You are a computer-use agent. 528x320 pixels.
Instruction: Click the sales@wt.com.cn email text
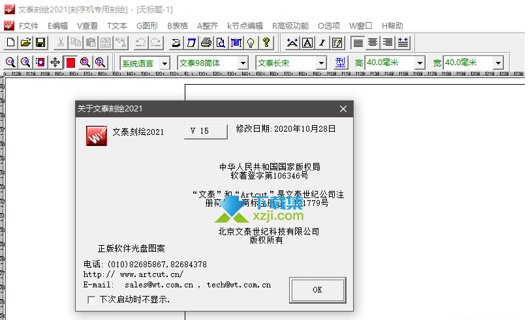(x=159, y=285)
